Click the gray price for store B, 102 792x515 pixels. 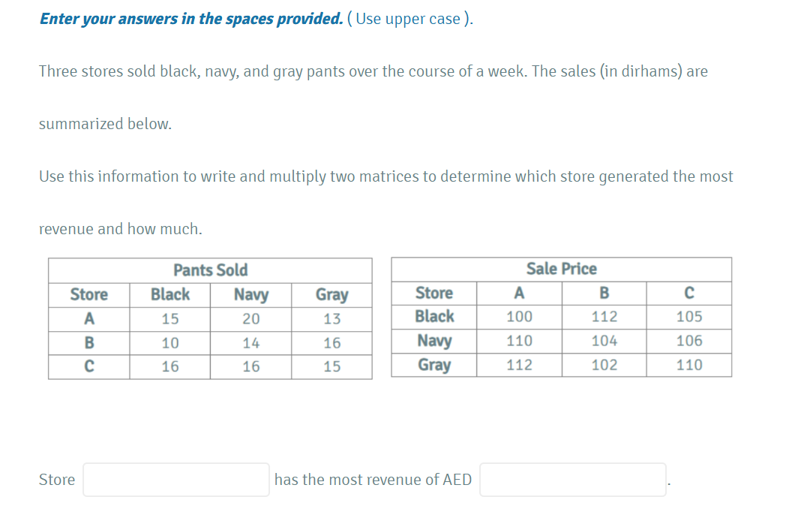604,365
